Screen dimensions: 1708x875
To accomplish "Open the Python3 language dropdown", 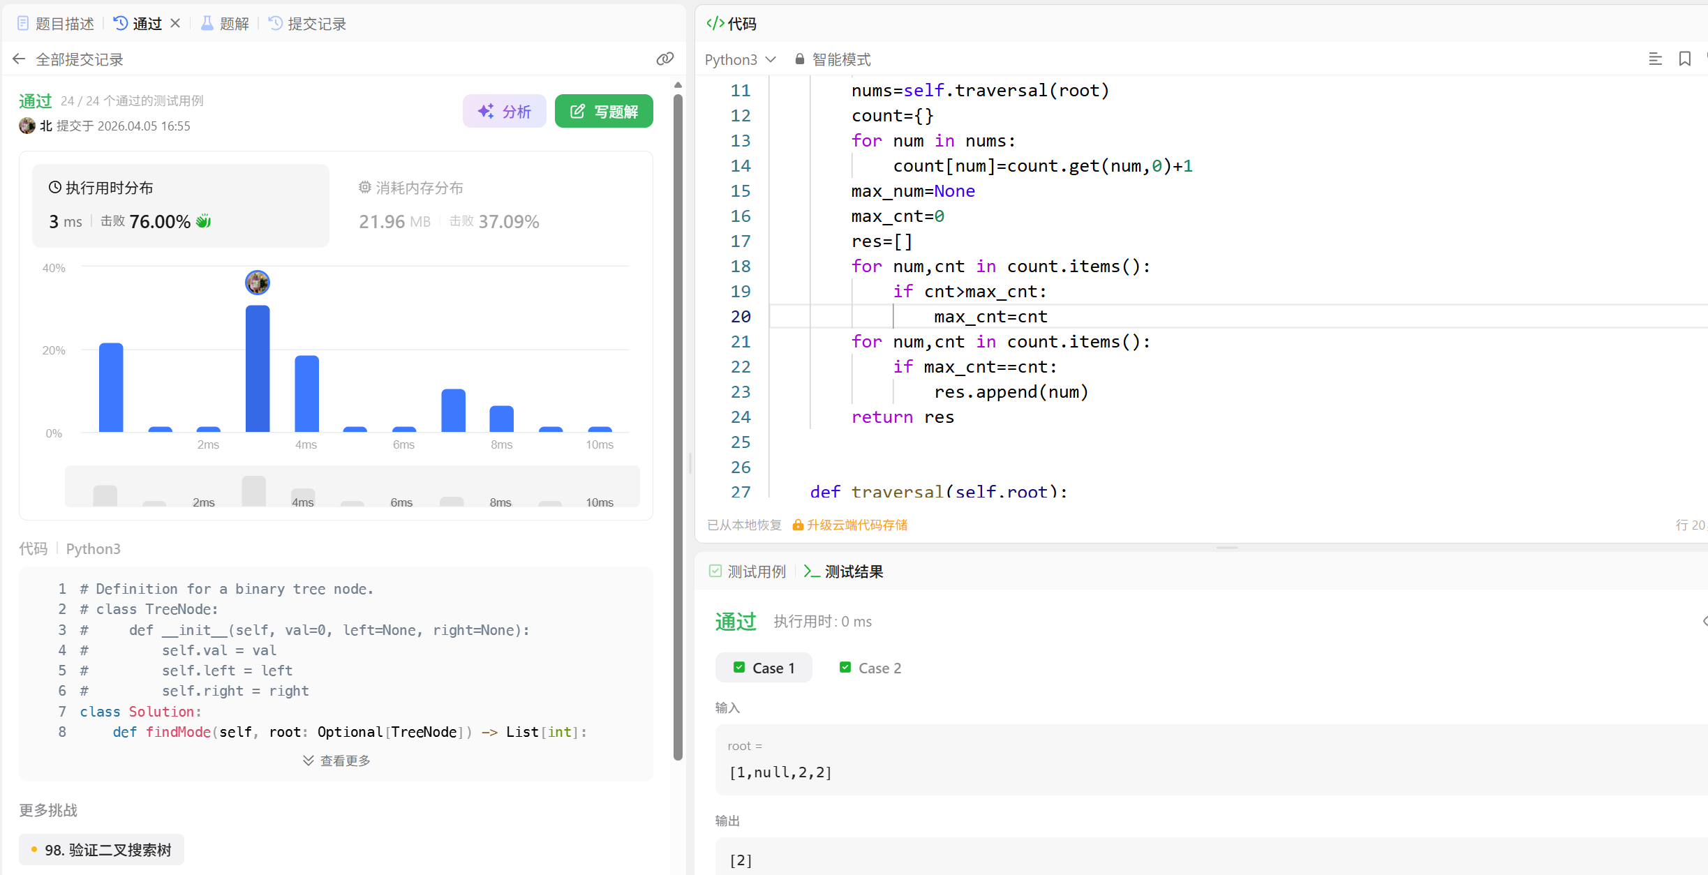I will (740, 59).
